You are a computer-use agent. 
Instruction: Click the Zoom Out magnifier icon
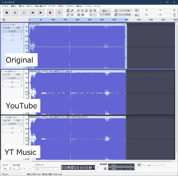[82, 11]
